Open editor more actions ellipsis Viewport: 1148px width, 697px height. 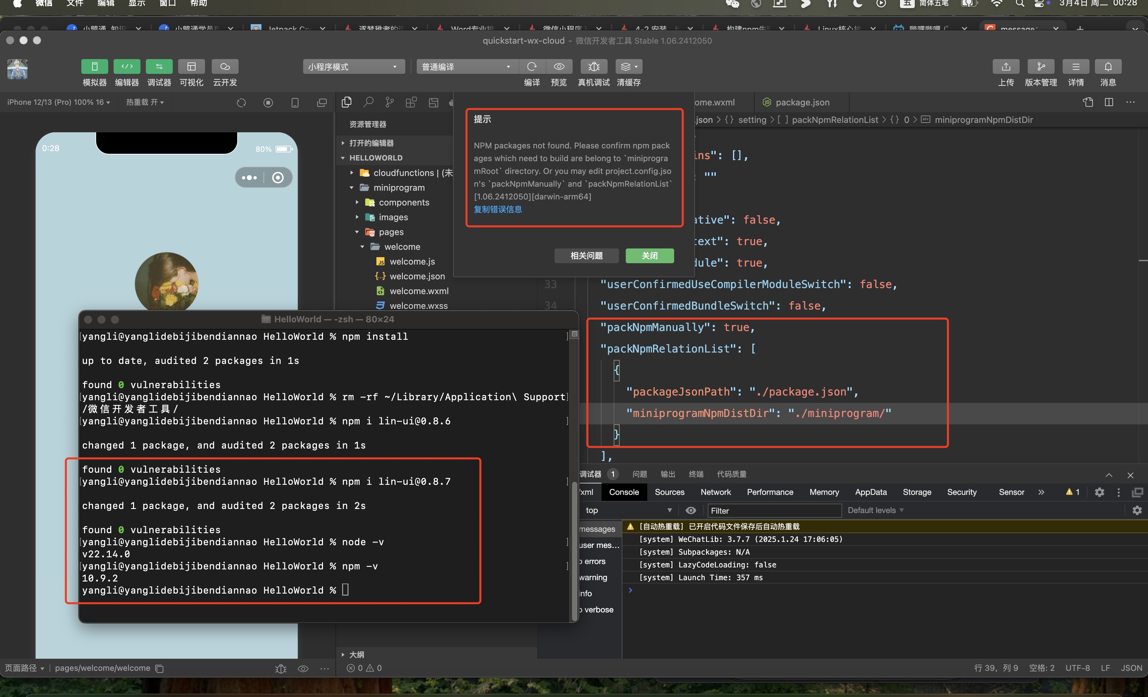click(1130, 102)
